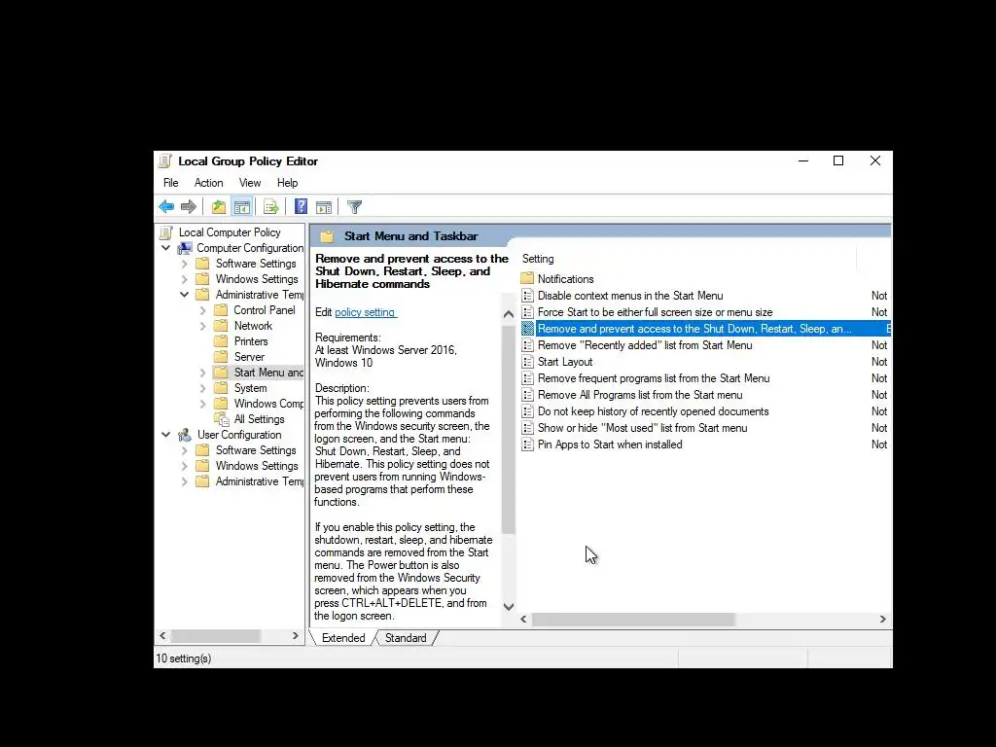Screen dimensions: 996x747
Task: Click policy icon beside Pin Apps to Start
Action: pyautogui.click(x=527, y=444)
